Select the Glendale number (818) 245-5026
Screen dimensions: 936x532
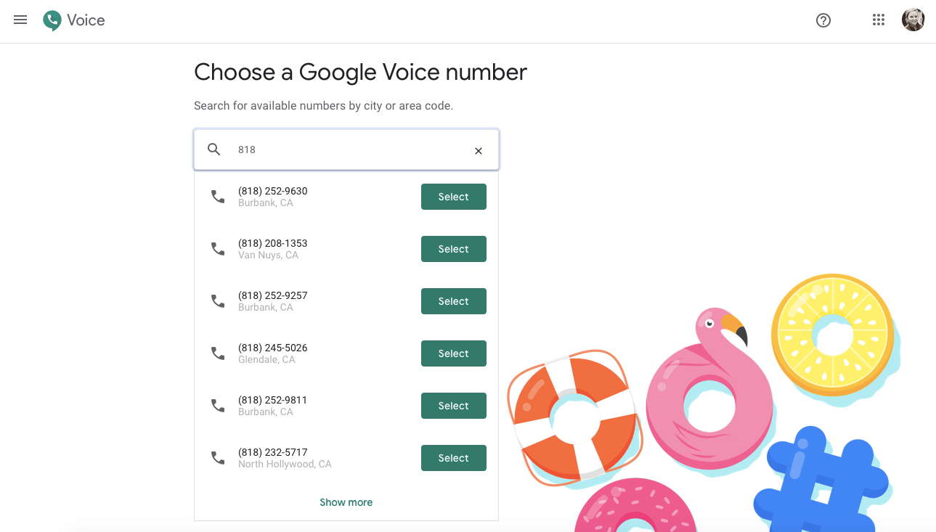[453, 353]
